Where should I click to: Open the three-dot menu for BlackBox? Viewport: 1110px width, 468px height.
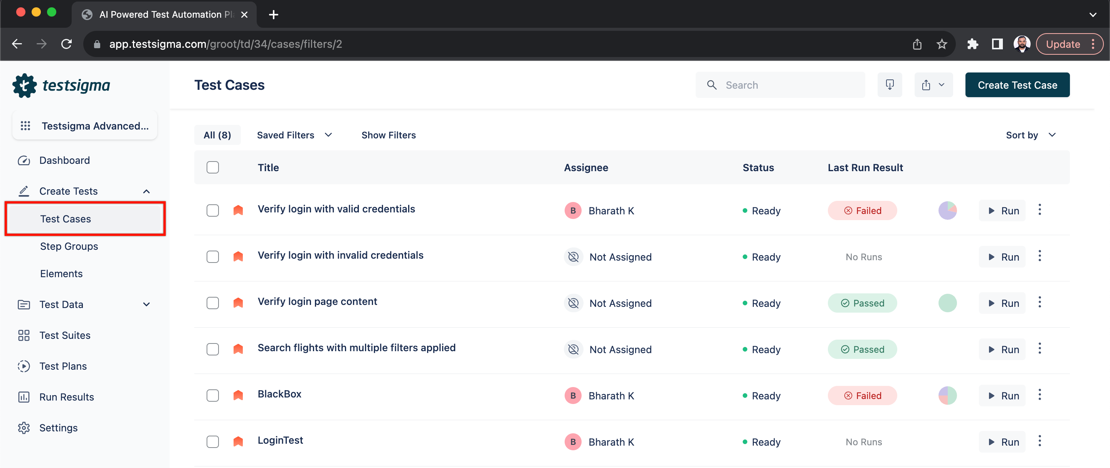pyautogui.click(x=1039, y=395)
